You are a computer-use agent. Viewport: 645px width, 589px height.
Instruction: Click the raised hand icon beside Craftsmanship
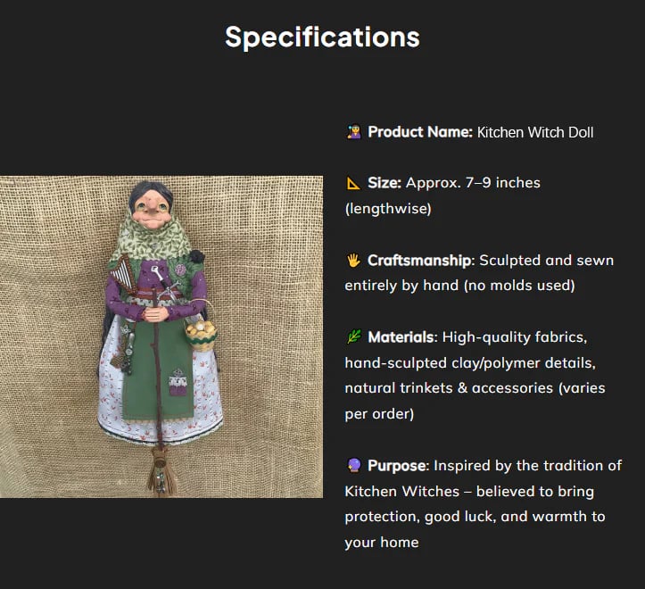tap(353, 261)
